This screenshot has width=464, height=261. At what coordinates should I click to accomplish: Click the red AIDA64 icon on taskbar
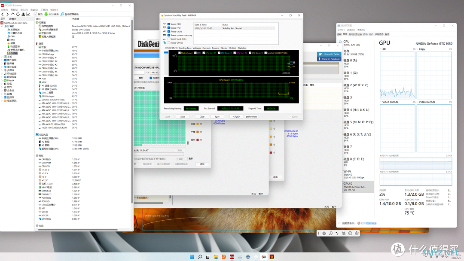pyautogui.click(x=232, y=257)
